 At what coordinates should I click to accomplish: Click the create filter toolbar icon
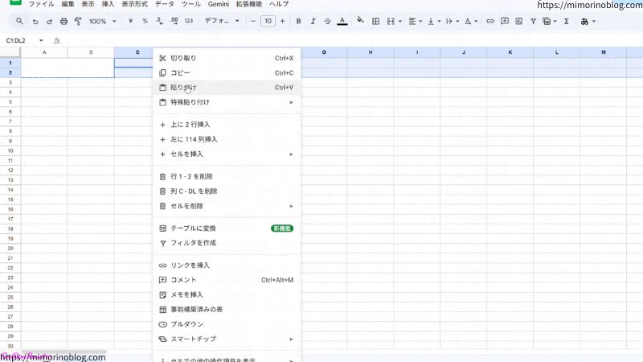tap(533, 22)
